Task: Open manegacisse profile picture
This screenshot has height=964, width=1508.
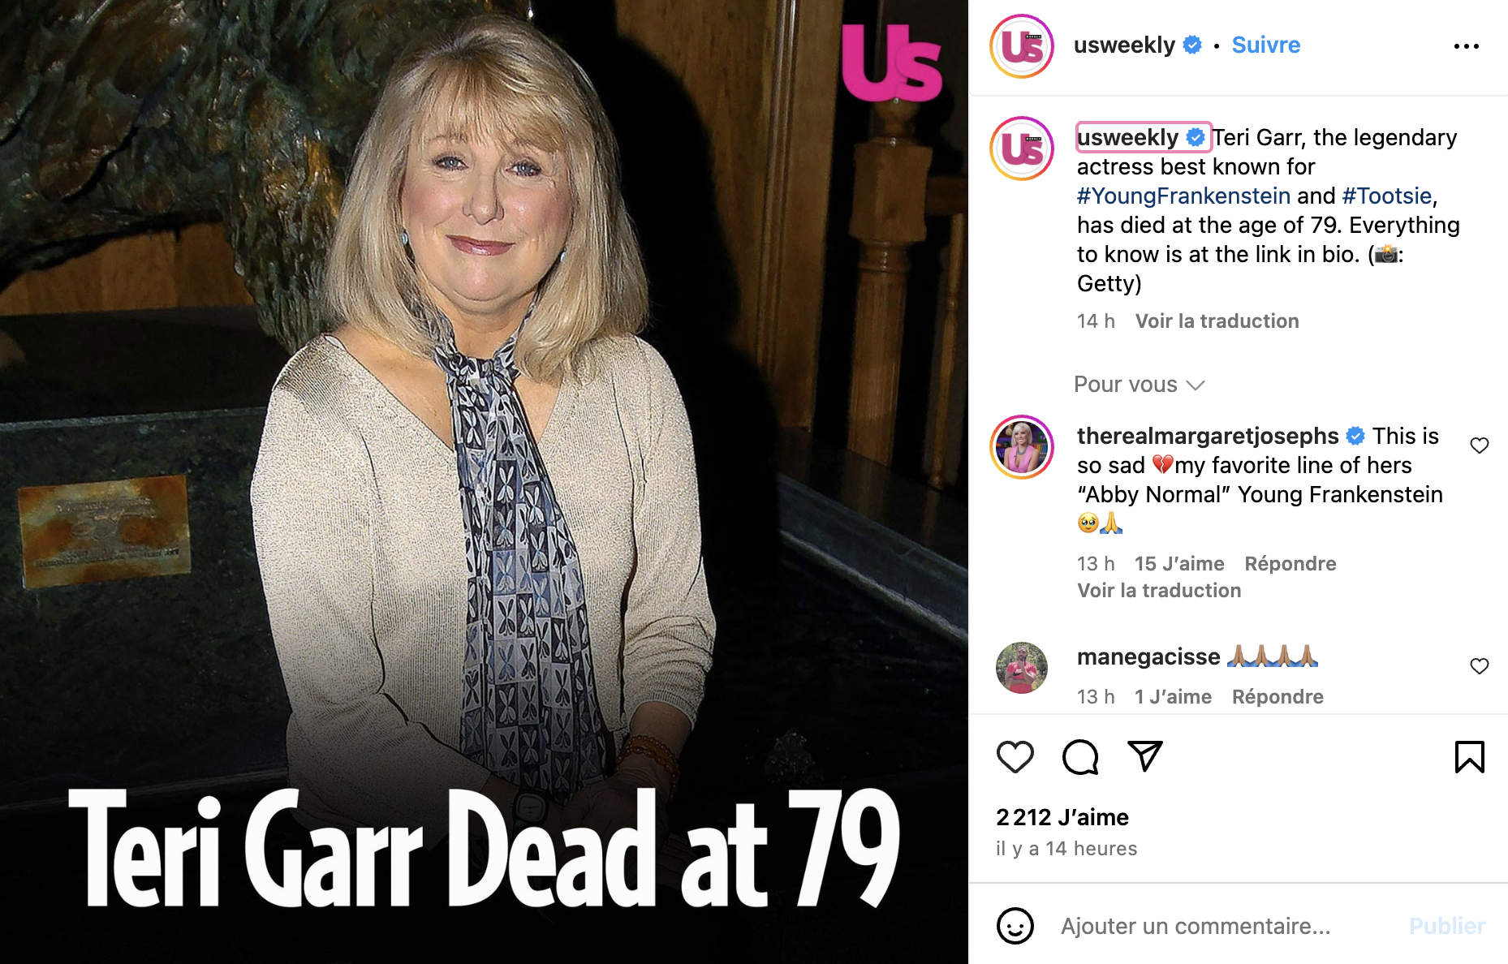Action: pos(1021,668)
